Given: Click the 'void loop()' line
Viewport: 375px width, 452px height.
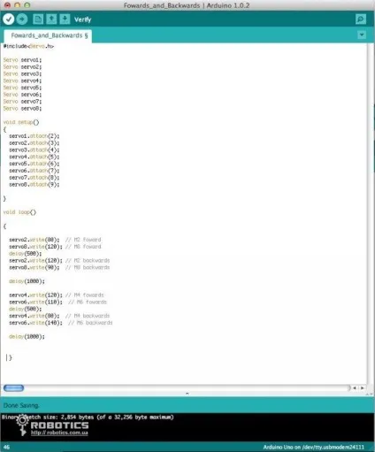Looking at the screenshot, I should (19, 212).
